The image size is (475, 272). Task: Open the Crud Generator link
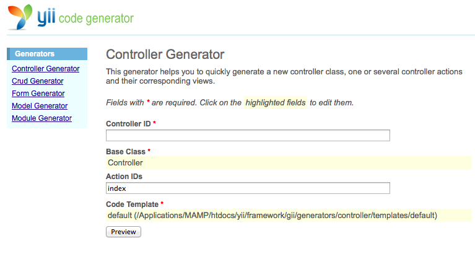(38, 81)
